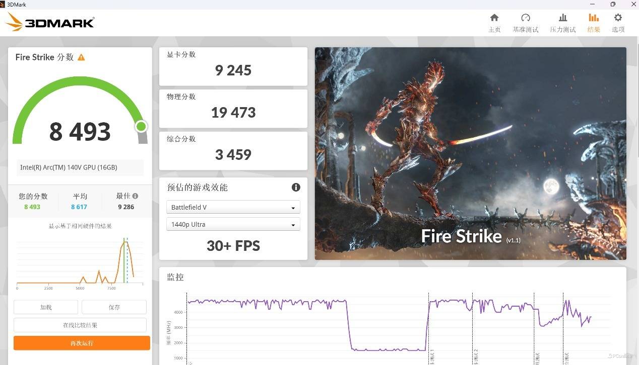The height and width of the screenshot is (365, 639).
Task: Click the 保存 (Save) button
Action: [114, 307]
